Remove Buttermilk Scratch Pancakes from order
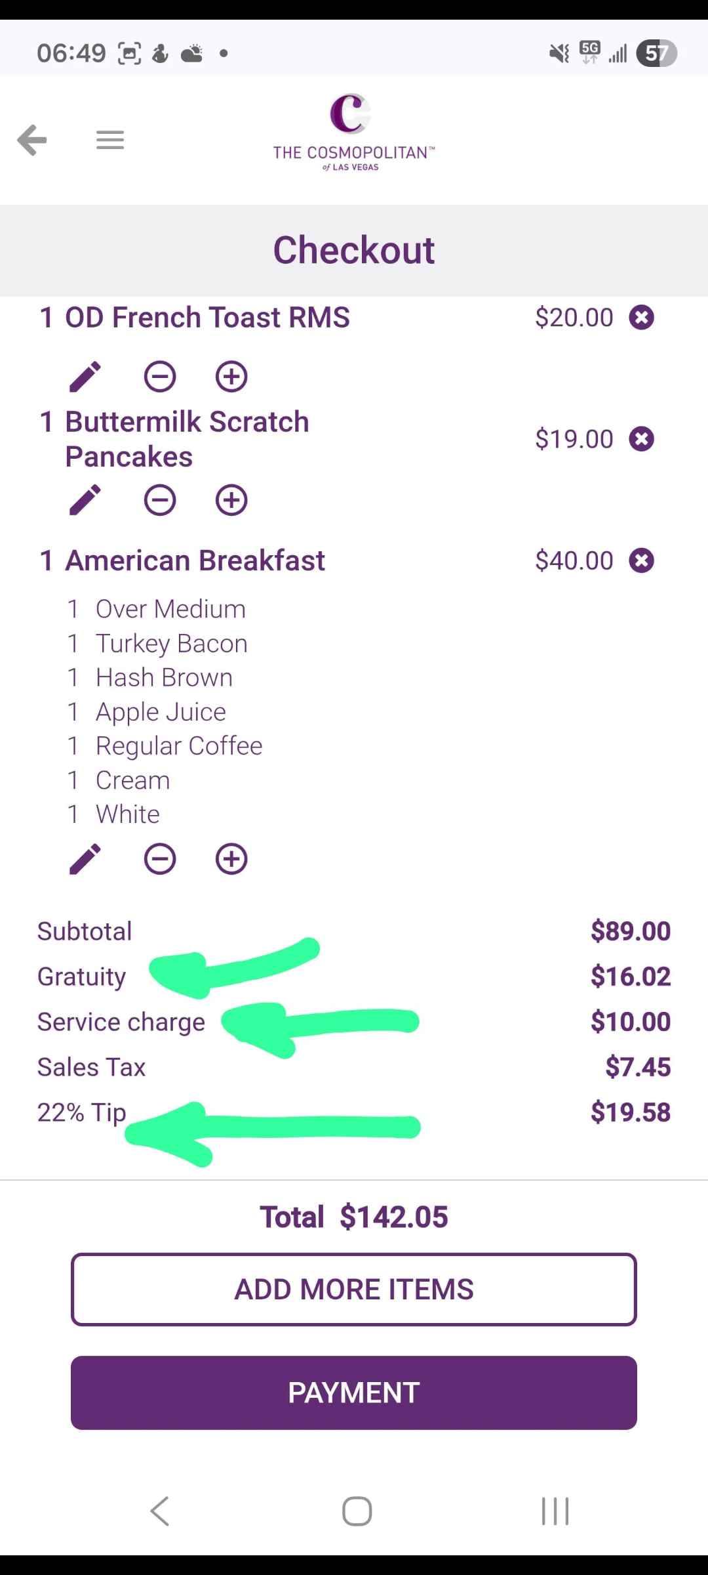Viewport: 708px width, 1575px height. 641,439
